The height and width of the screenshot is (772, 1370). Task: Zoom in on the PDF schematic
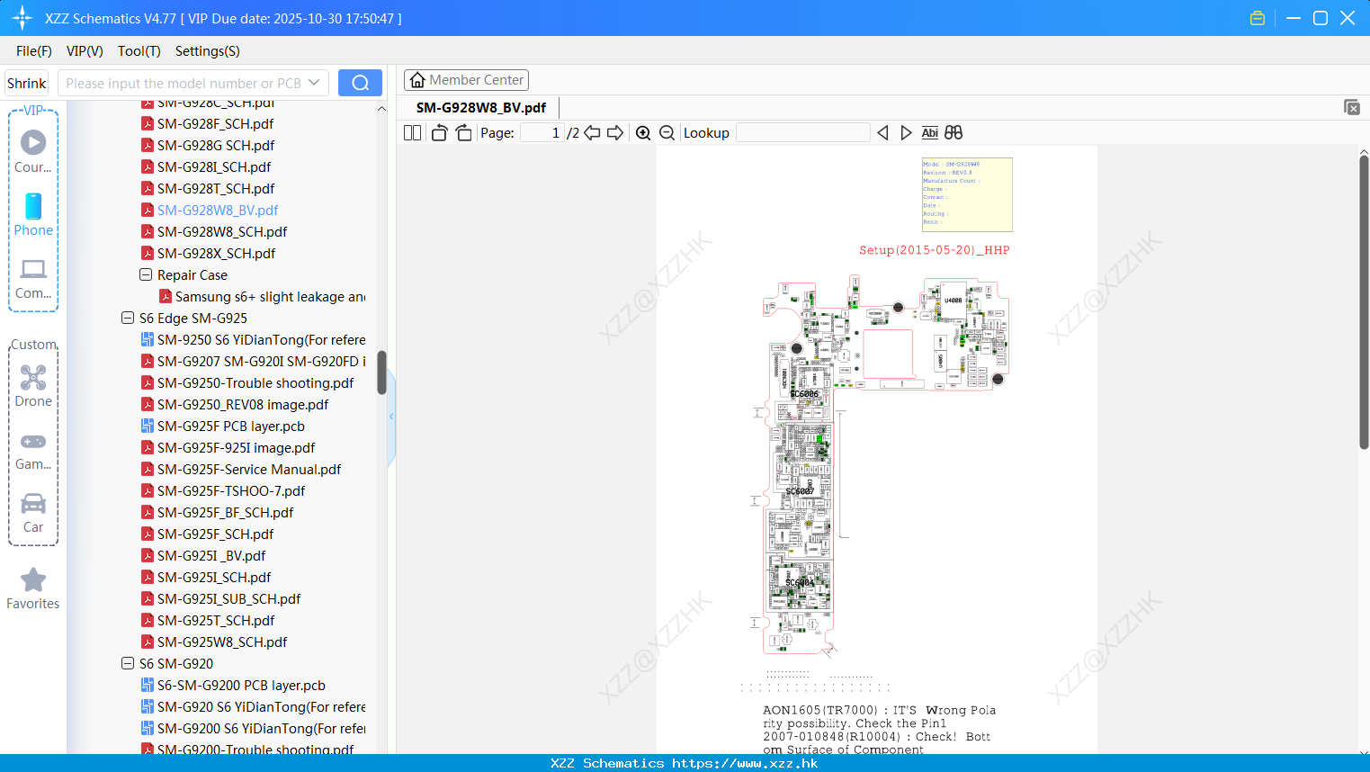[643, 132]
